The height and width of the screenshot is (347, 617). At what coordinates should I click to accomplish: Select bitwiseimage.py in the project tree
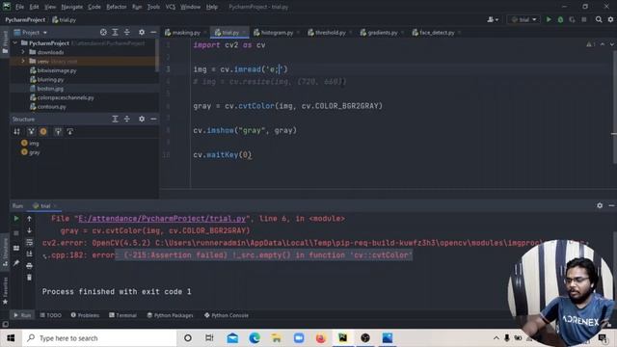pyautogui.click(x=57, y=70)
